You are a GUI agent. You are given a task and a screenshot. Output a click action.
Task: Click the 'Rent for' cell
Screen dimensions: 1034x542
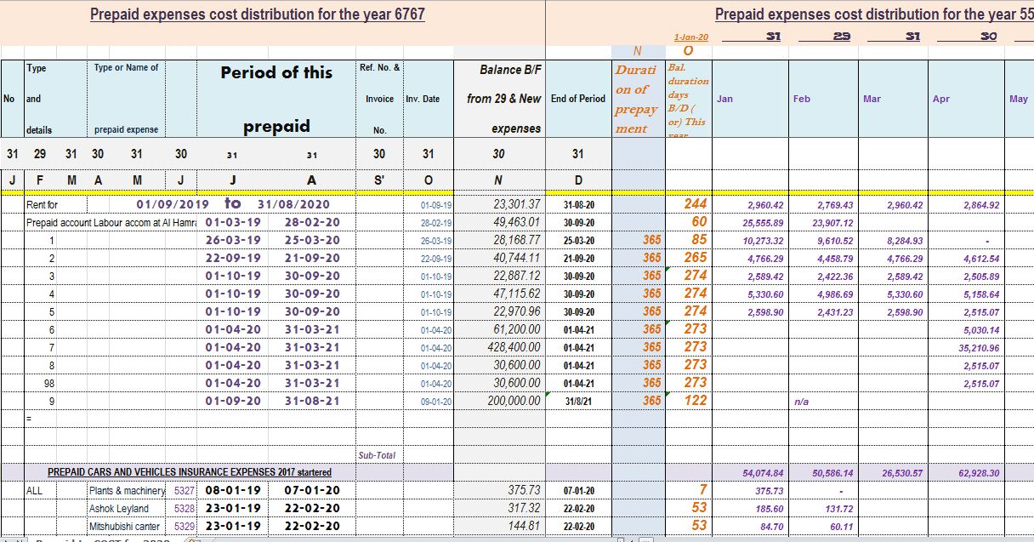[43, 205]
